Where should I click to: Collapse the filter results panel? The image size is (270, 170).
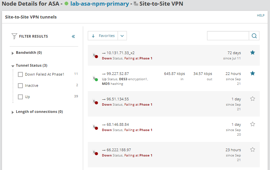pyautogui.click(x=74, y=36)
